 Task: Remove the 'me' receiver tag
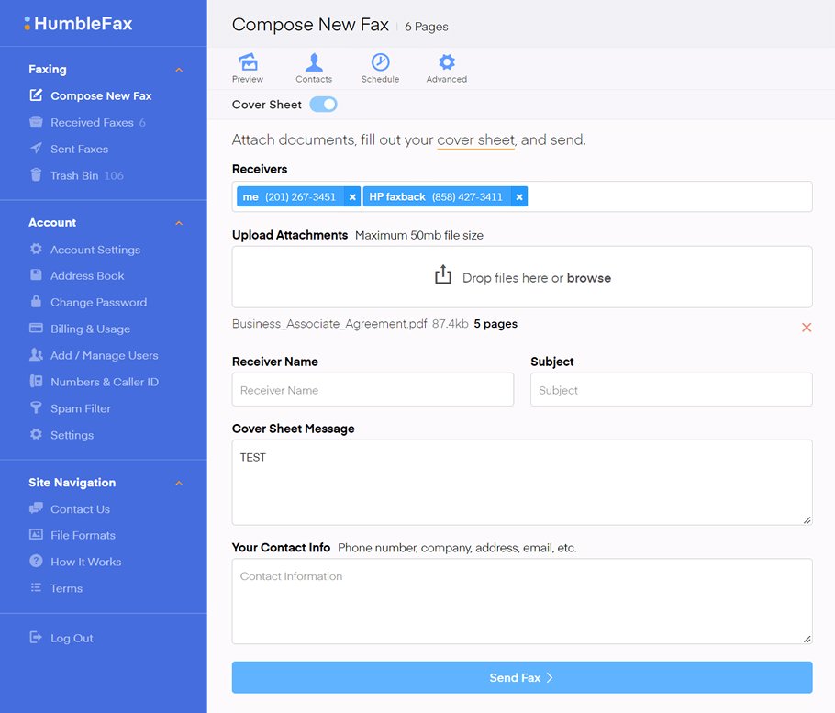click(x=352, y=197)
